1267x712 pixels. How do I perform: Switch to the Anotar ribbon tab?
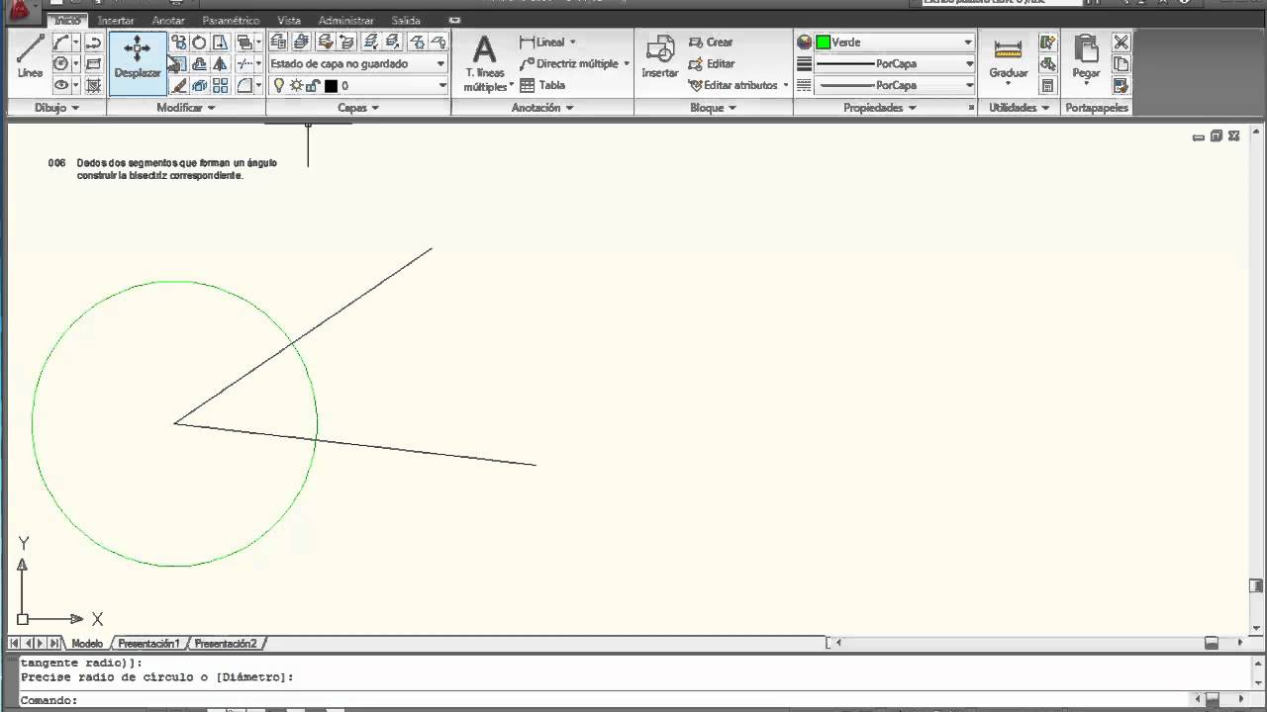coord(168,20)
